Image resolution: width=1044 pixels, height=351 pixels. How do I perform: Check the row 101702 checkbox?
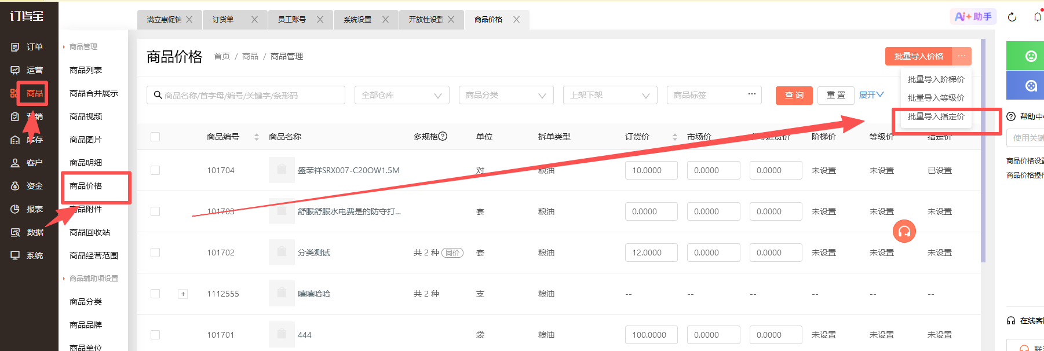[155, 253]
